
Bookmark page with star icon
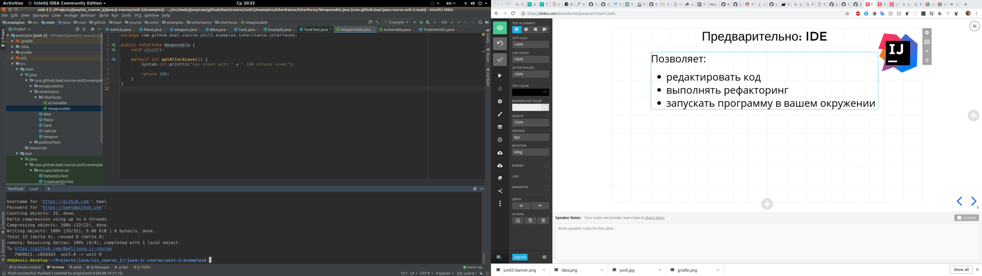click(x=847, y=13)
